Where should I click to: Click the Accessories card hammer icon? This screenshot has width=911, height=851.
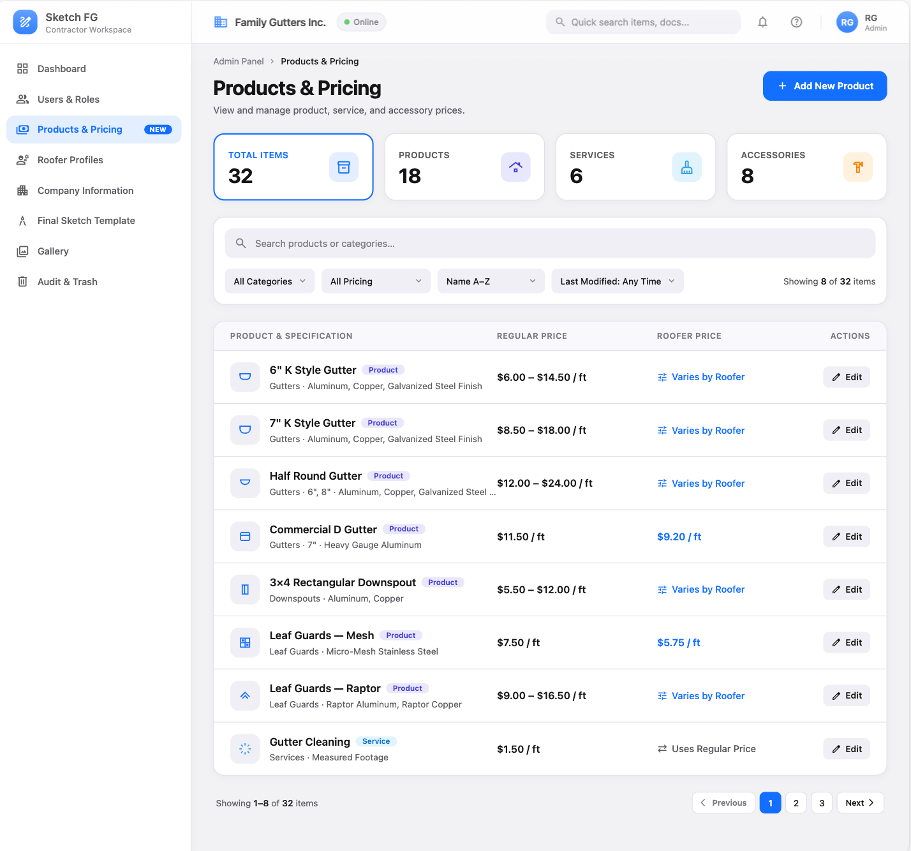click(858, 167)
